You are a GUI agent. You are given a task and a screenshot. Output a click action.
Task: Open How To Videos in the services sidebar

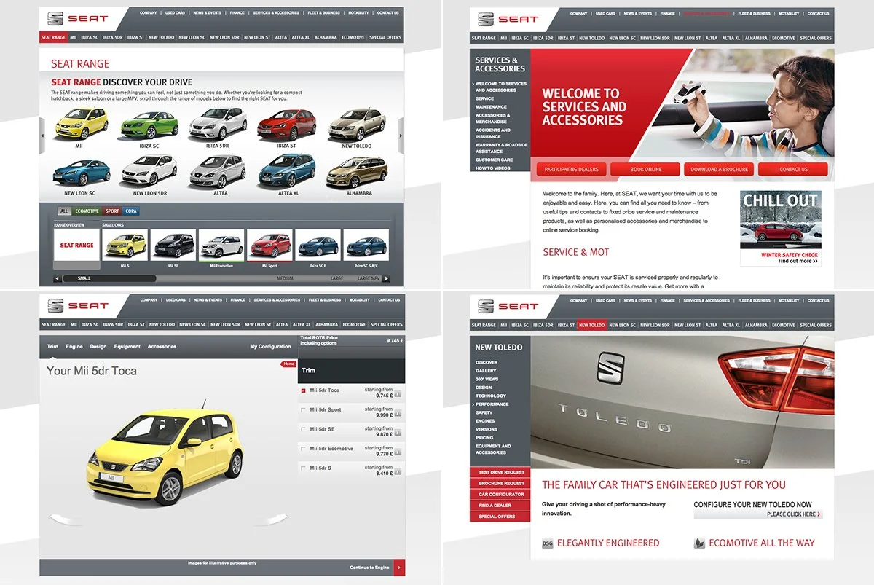(493, 168)
